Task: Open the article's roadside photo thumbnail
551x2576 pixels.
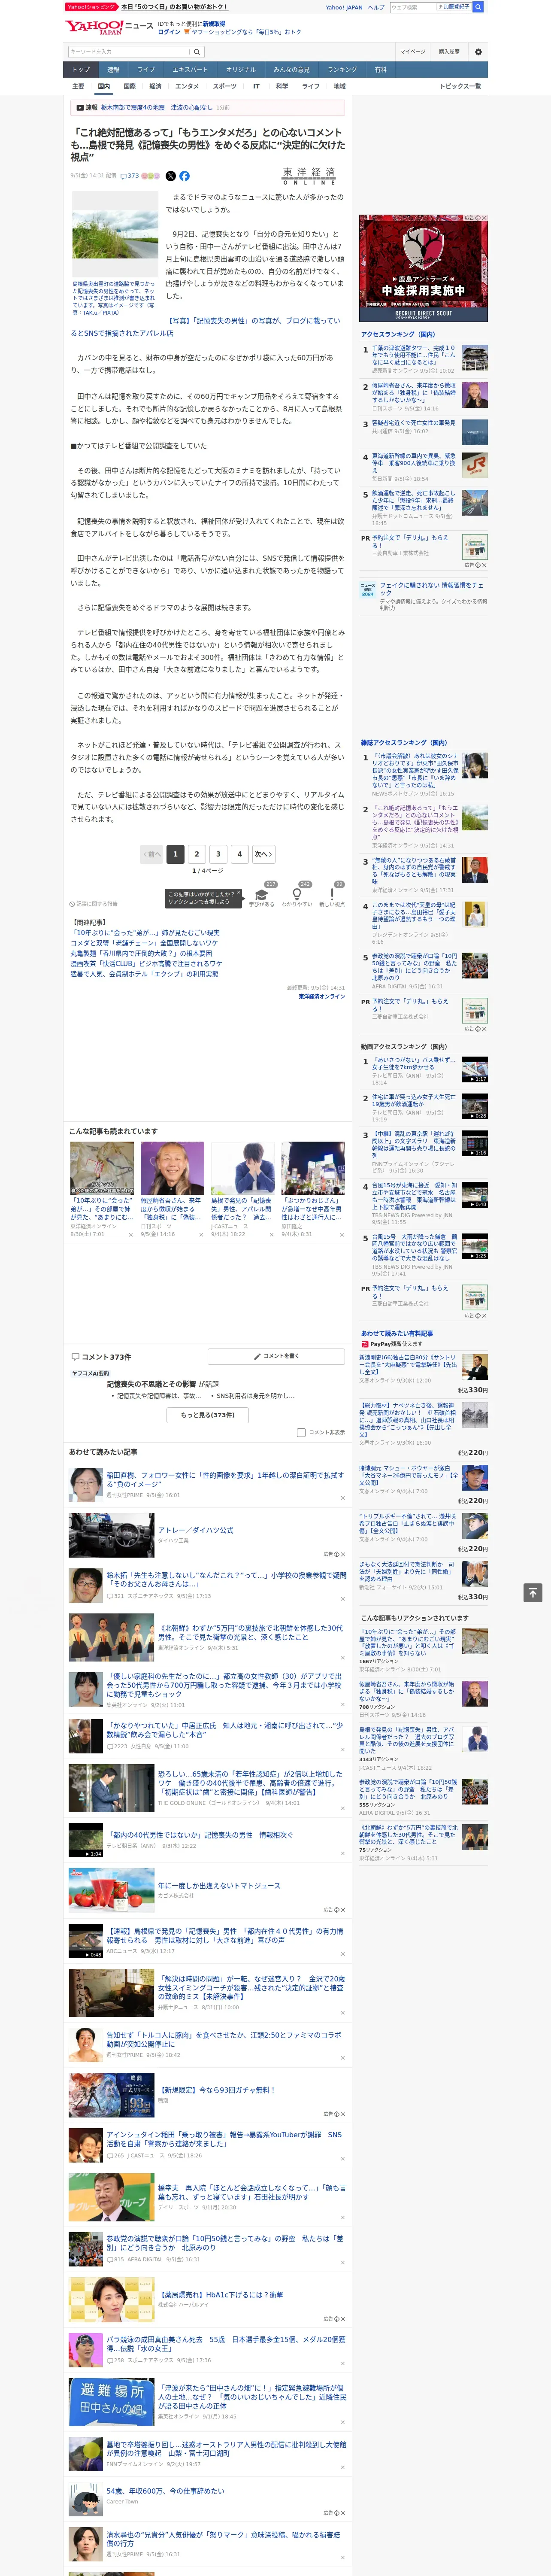Action: tap(115, 233)
